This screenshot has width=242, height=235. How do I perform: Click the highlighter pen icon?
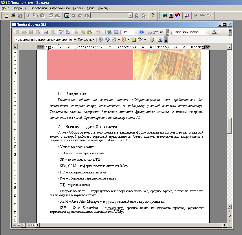point(140,40)
